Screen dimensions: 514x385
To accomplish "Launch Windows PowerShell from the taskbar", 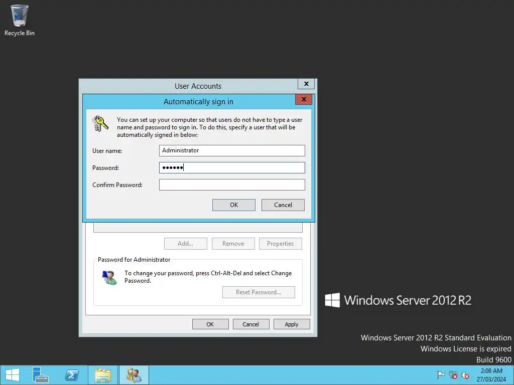I will click(72, 375).
